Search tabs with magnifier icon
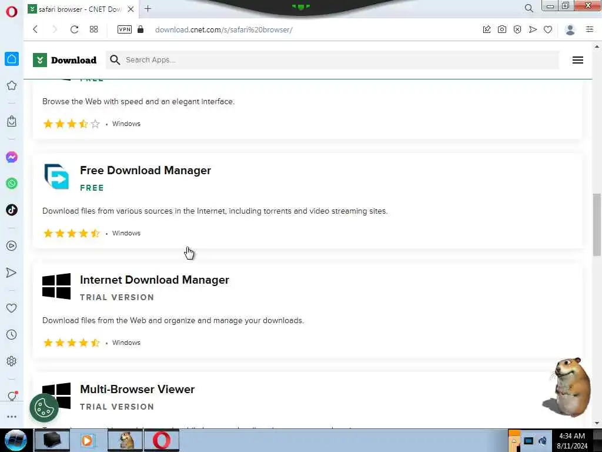 click(x=529, y=8)
